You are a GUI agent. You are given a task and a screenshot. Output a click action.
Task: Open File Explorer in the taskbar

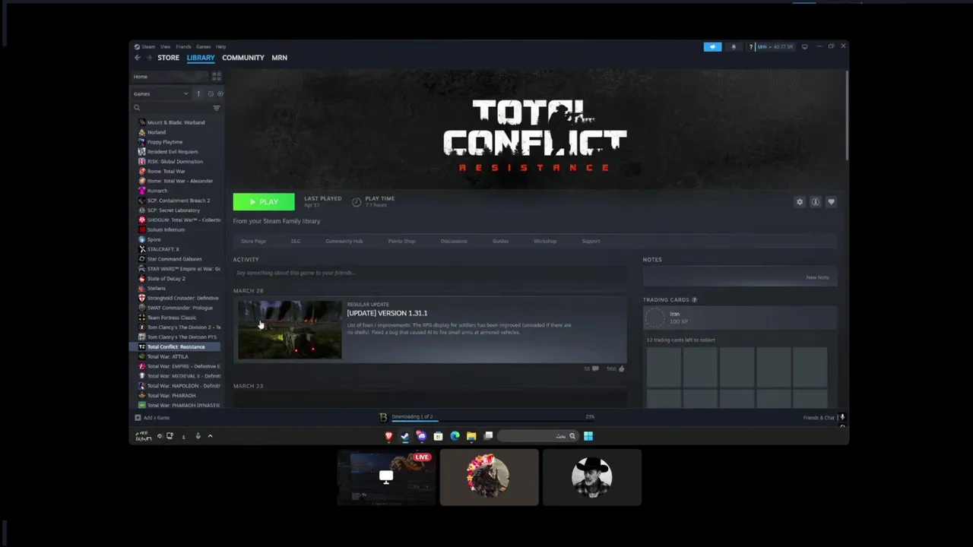(x=471, y=436)
